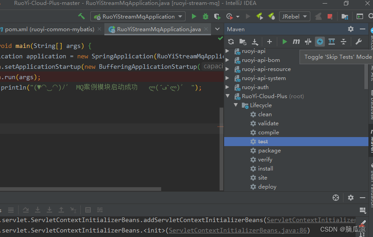373x237 pixels.
Task: Click the Profiler run icon in toolbar
Action: [229, 16]
